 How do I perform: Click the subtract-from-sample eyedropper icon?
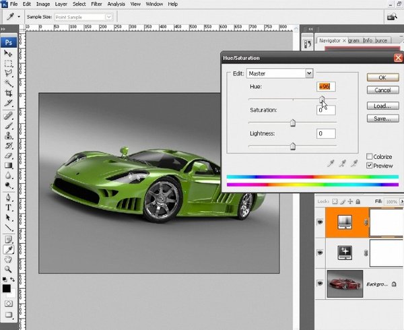tap(353, 162)
